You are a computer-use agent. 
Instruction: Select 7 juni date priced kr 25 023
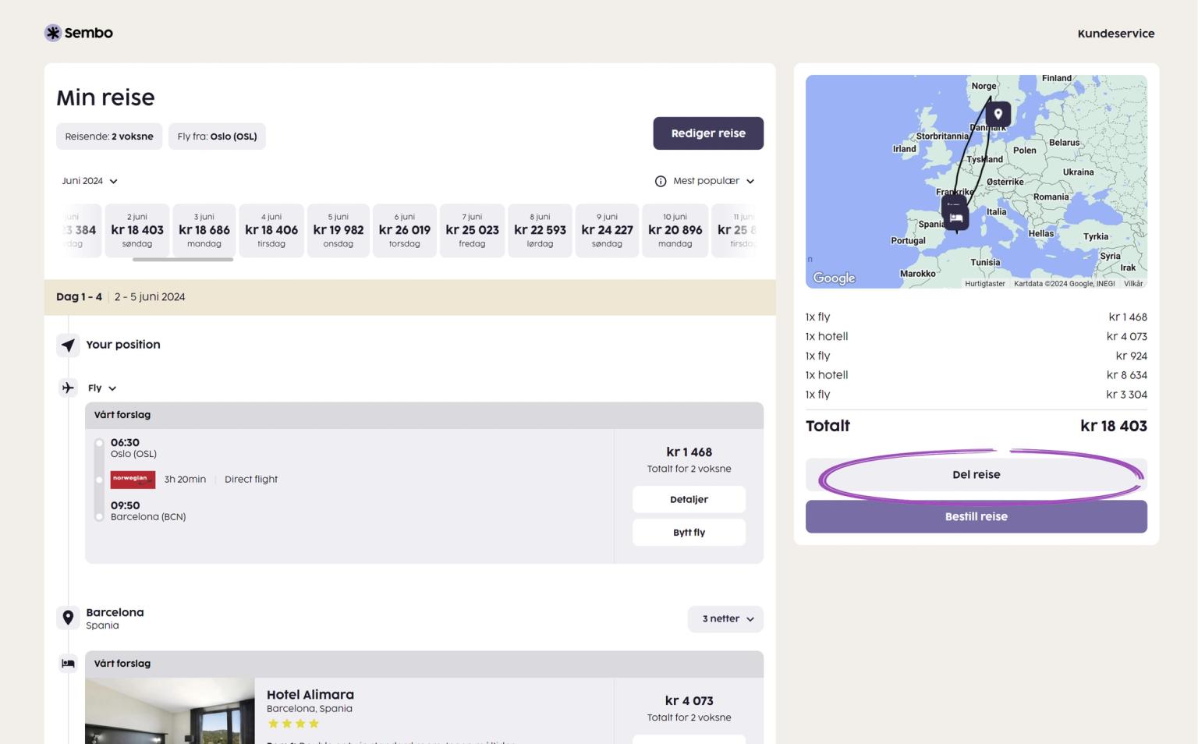coord(472,230)
